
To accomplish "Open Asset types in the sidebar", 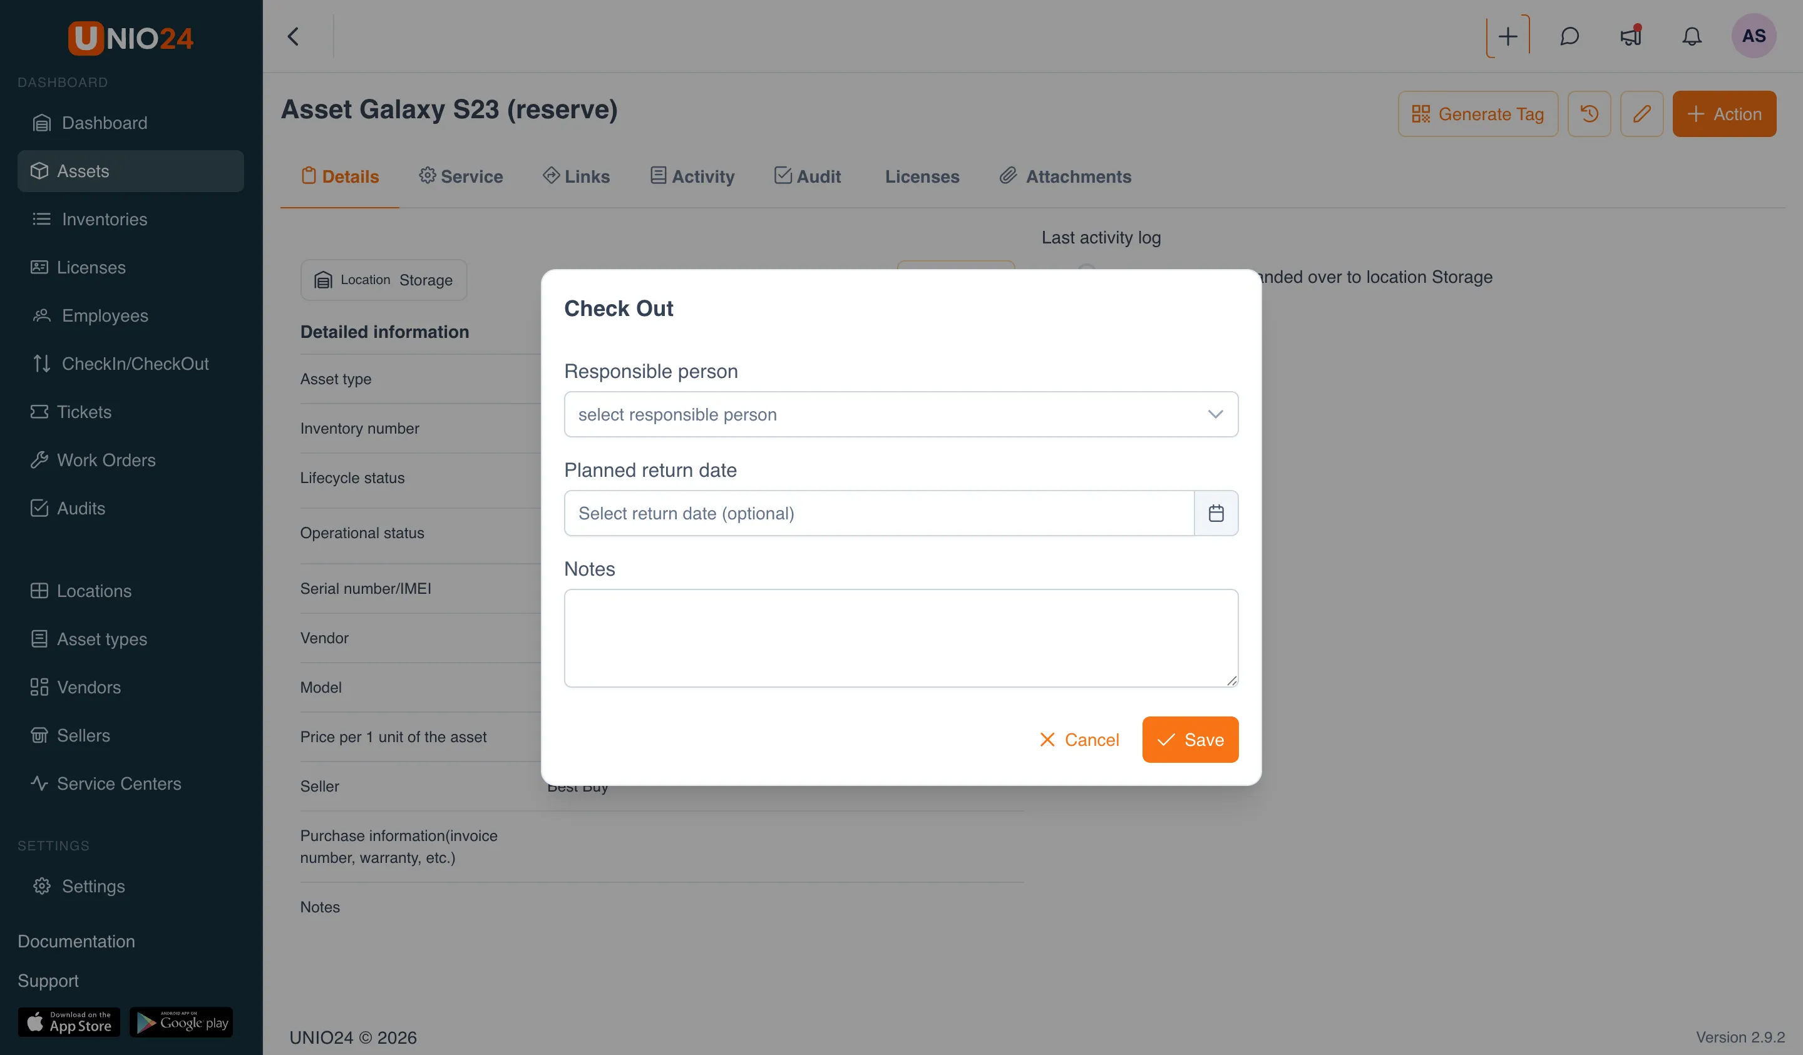I will click(x=131, y=639).
